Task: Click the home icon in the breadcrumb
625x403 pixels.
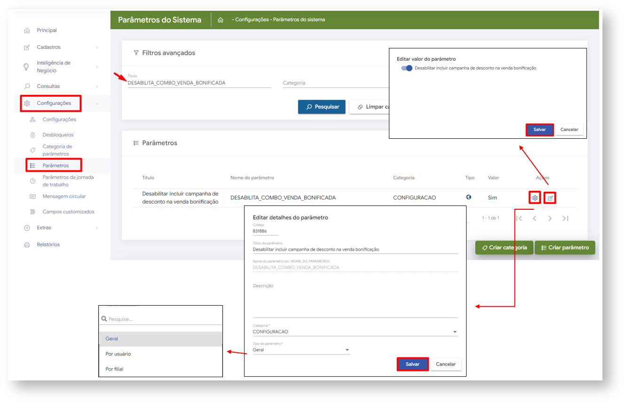Action: tap(221, 20)
